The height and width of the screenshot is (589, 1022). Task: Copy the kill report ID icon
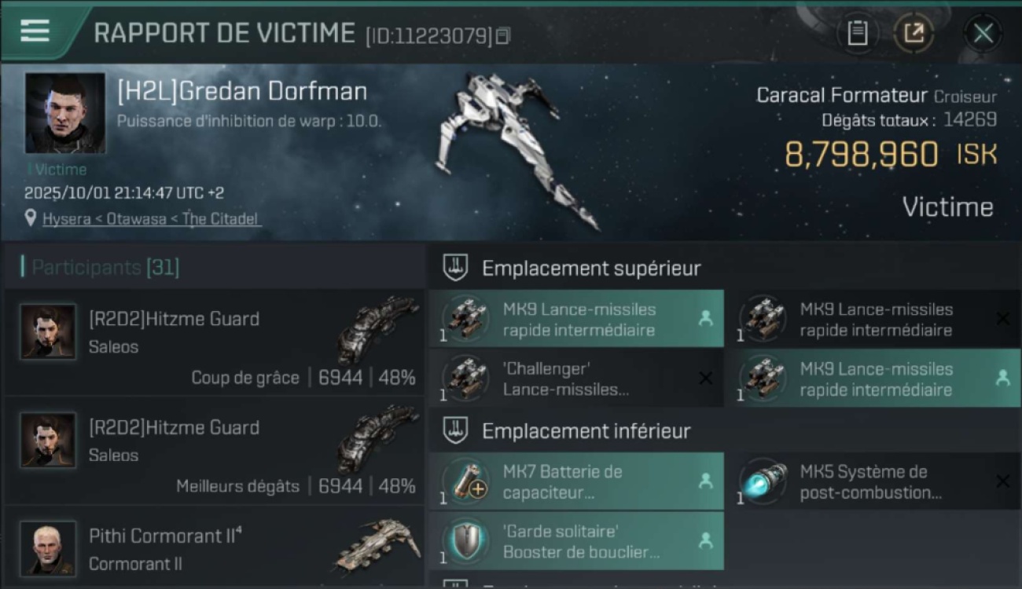tap(503, 36)
